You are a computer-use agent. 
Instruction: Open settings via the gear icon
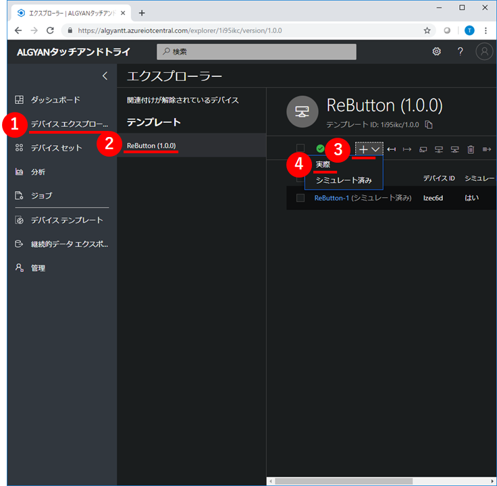(x=436, y=51)
